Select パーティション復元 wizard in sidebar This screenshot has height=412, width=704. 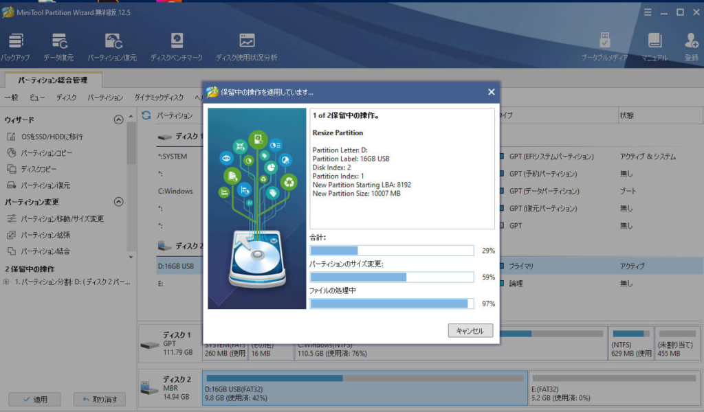38,185
